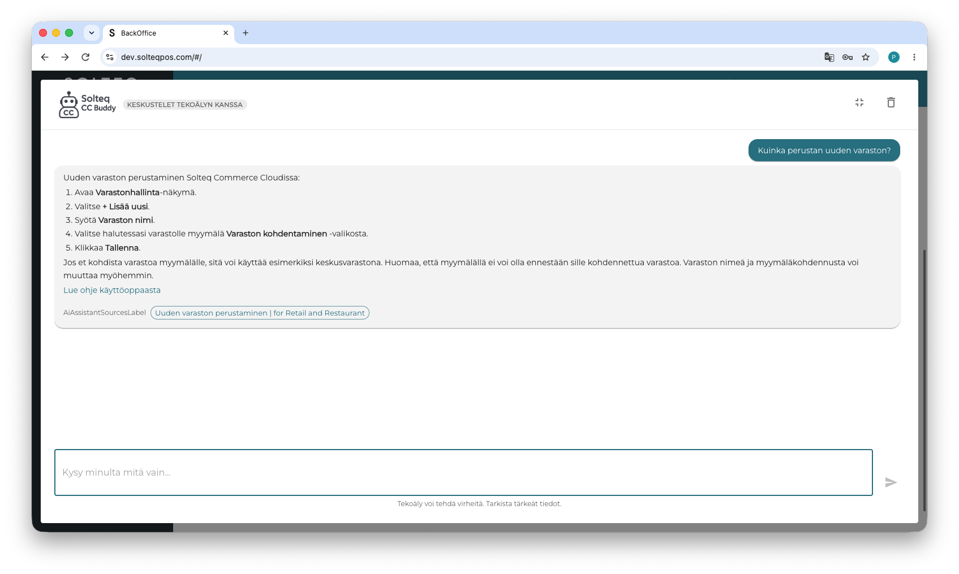Click step 'Valitse + Lisää uusi'
Image resolution: width=959 pixels, height=574 pixels.
[112, 206]
